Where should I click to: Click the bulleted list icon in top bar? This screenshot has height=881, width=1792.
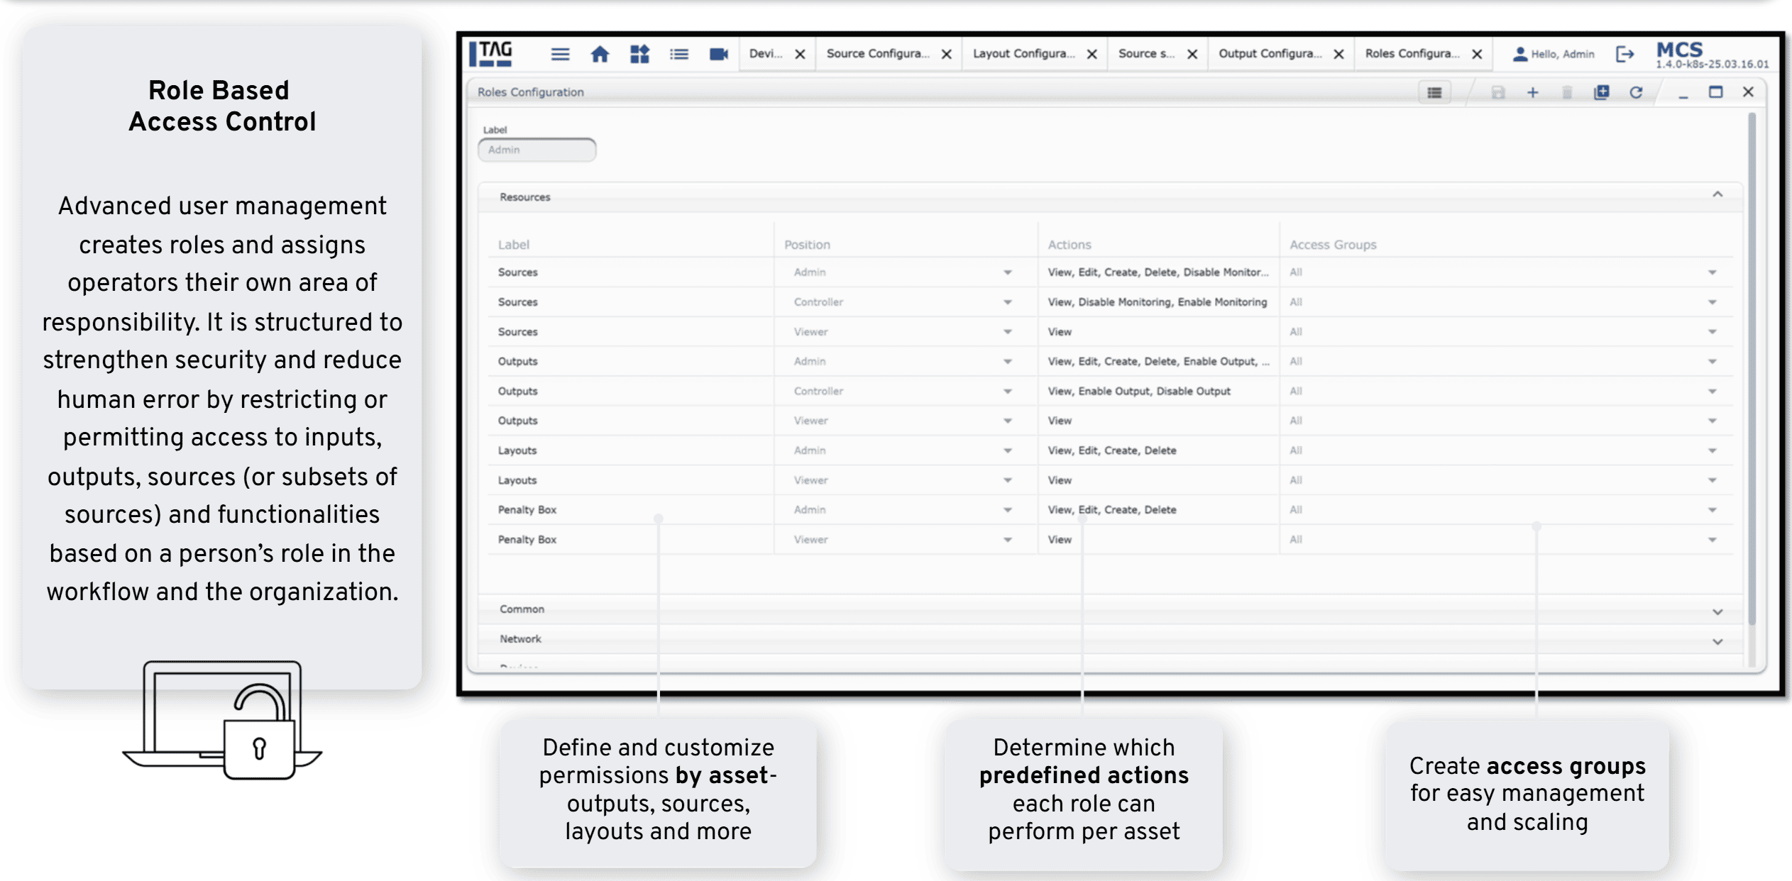click(x=679, y=54)
